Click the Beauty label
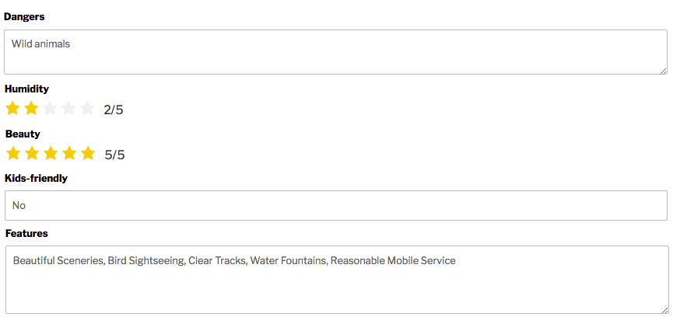Image resolution: width=680 pixels, height=331 pixels. point(23,134)
